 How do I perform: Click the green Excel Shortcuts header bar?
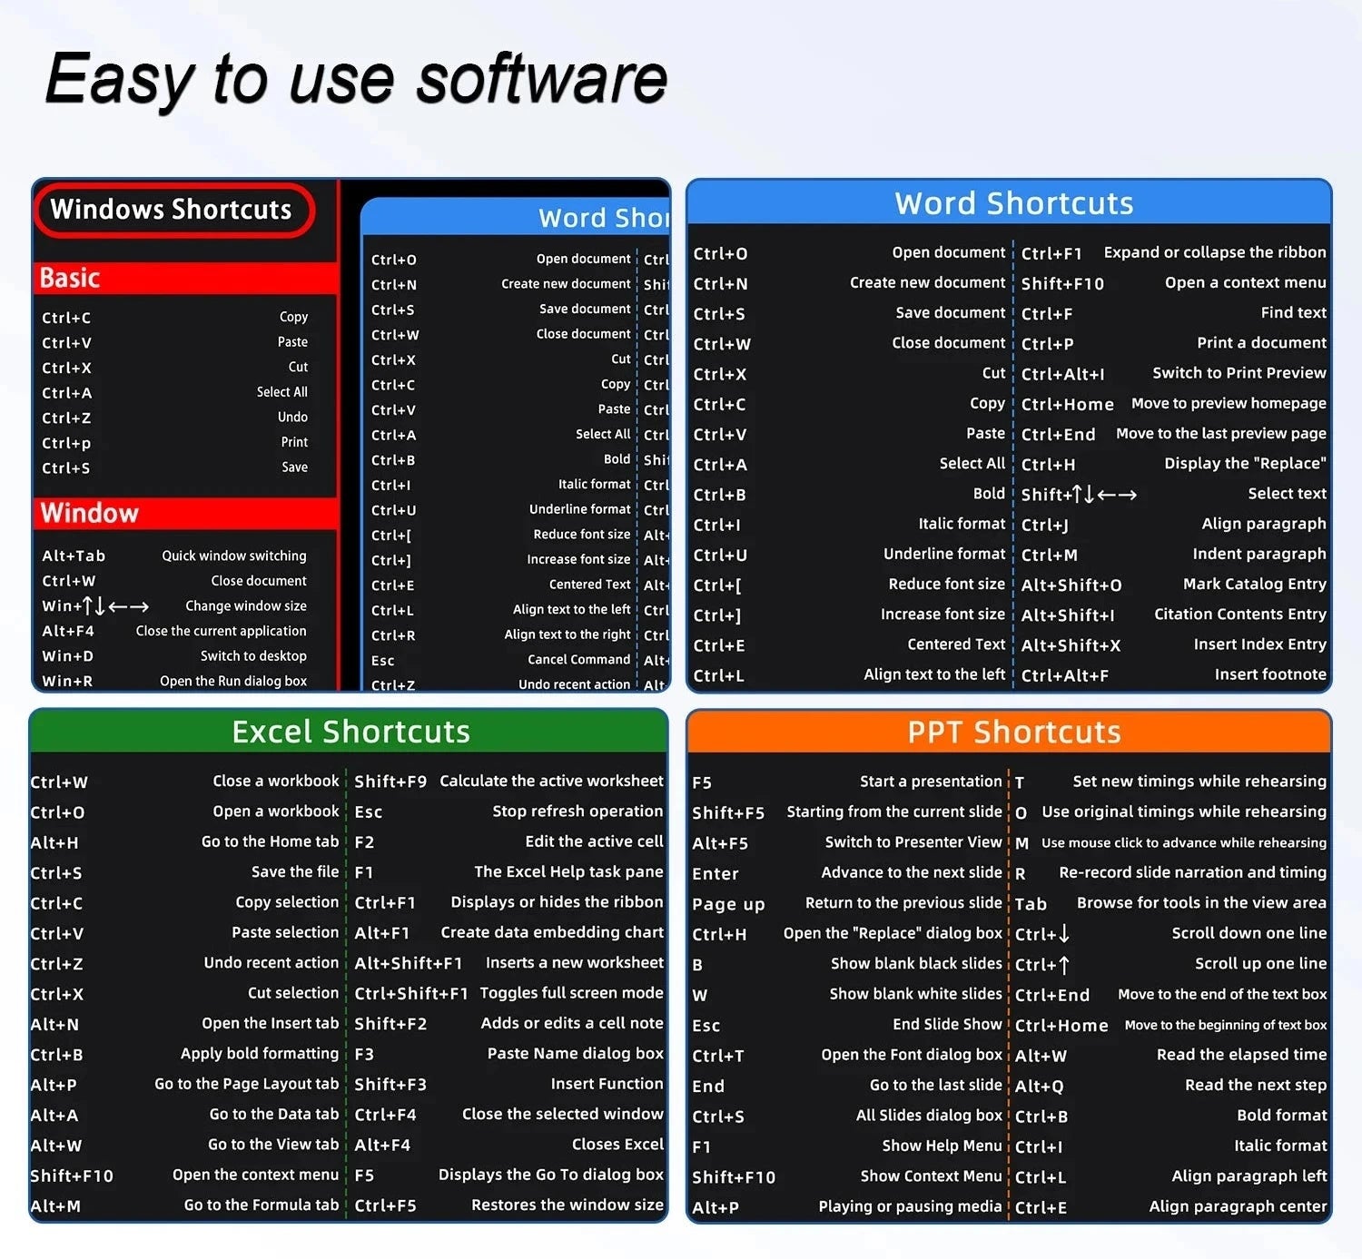tap(350, 732)
